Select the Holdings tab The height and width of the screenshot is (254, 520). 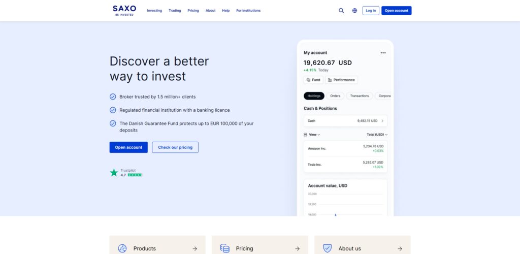314,96
